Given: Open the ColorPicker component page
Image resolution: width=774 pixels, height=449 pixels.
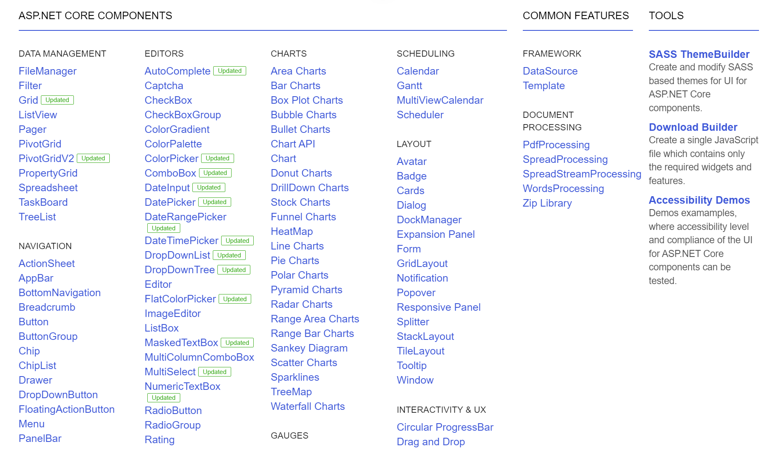Looking at the screenshot, I should tap(171, 158).
